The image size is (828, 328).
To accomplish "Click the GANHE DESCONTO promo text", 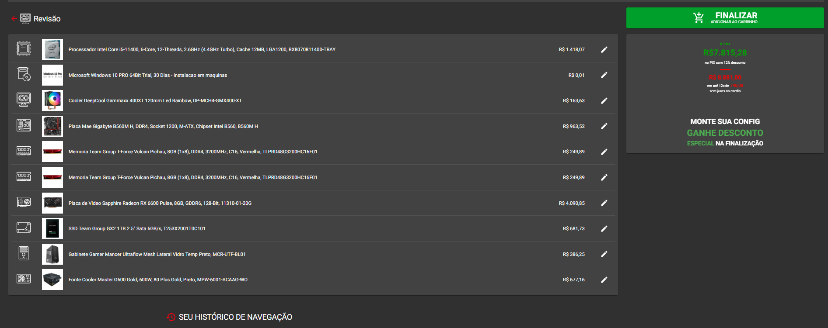I will click(725, 133).
